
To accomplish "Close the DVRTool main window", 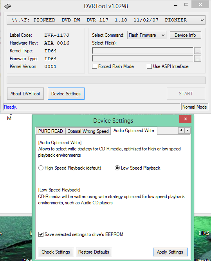I will [x=200, y=5].
